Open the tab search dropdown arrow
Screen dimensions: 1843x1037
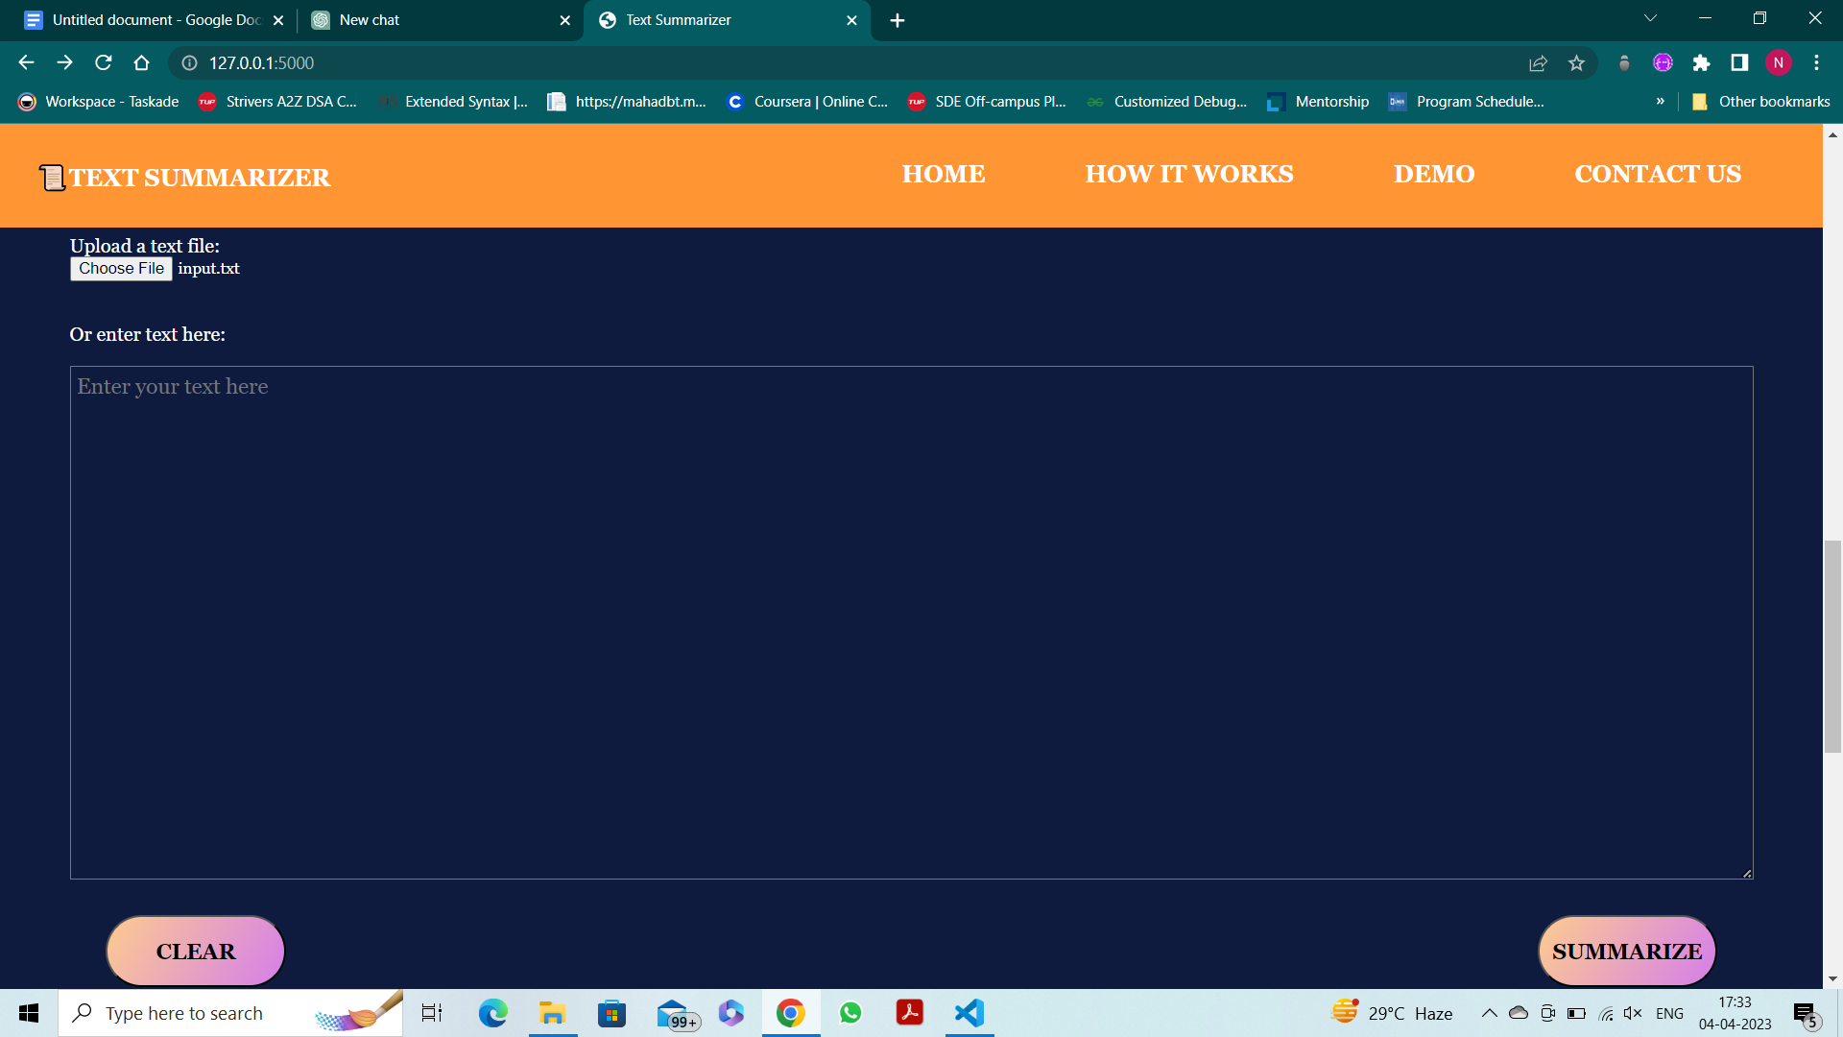click(1650, 18)
